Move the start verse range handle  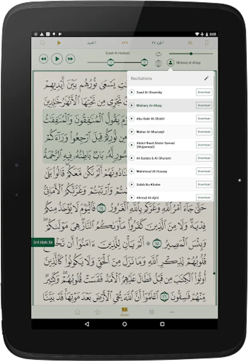(111, 63)
